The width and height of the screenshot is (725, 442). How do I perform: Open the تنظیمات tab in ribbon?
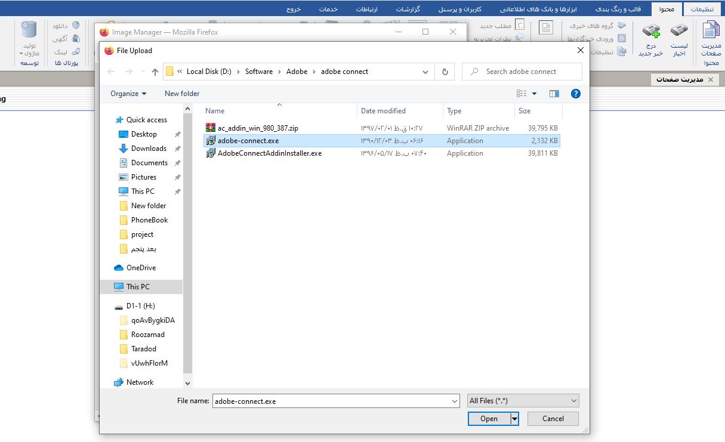[702, 10]
